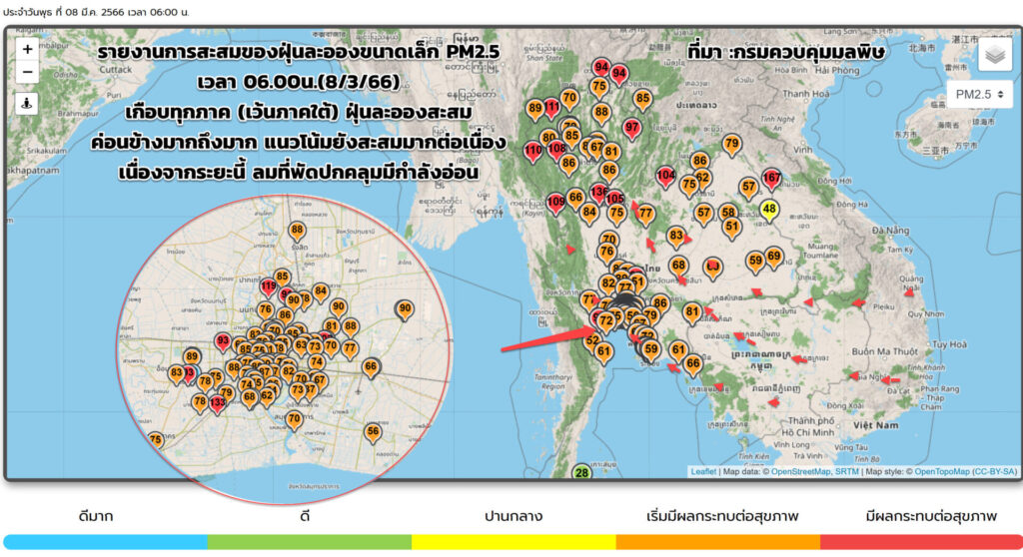
Task: Click the green 28 station marker
Action: pyautogui.click(x=581, y=472)
